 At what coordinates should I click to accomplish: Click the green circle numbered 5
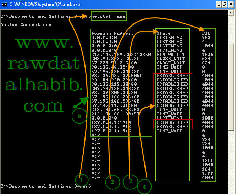(x=79, y=115)
